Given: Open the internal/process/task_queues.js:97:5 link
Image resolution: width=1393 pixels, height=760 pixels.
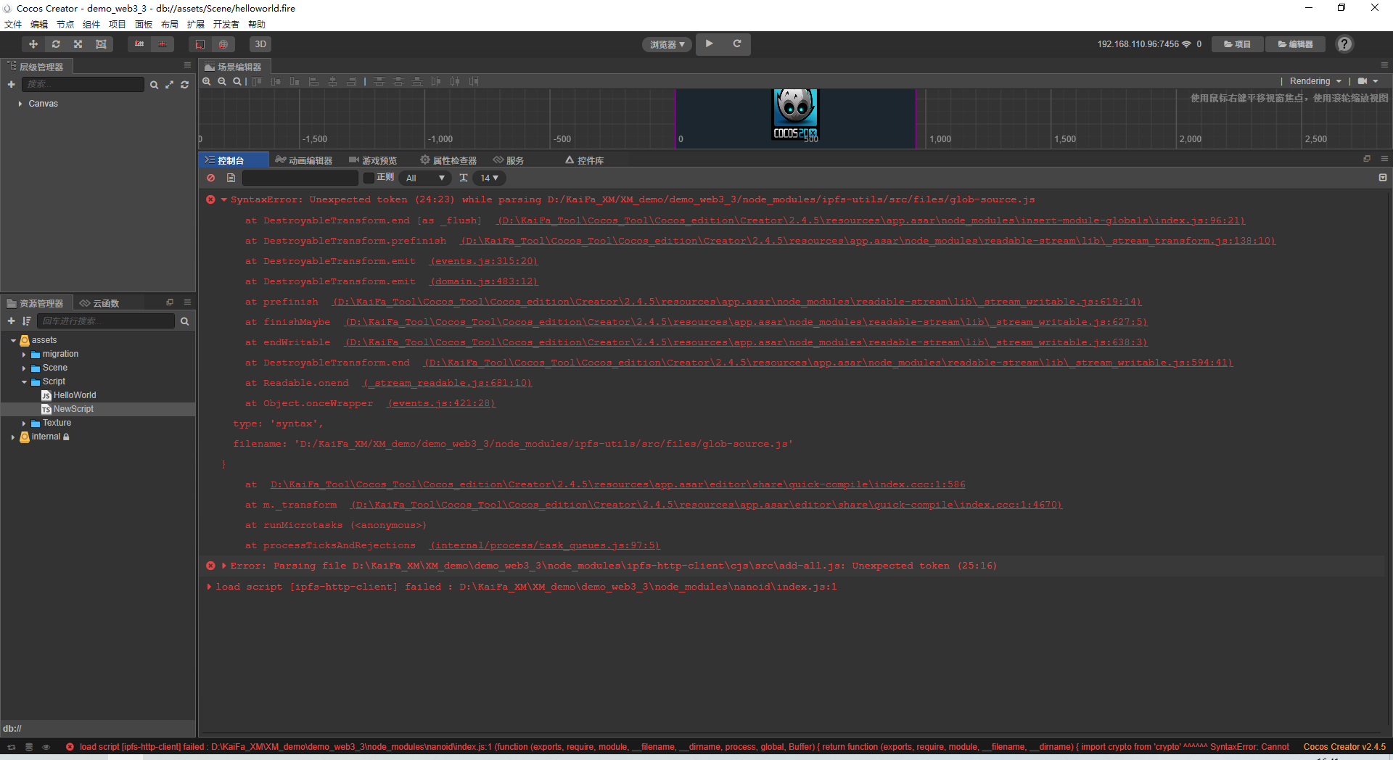Looking at the screenshot, I should pyautogui.click(x=545, y=545).
